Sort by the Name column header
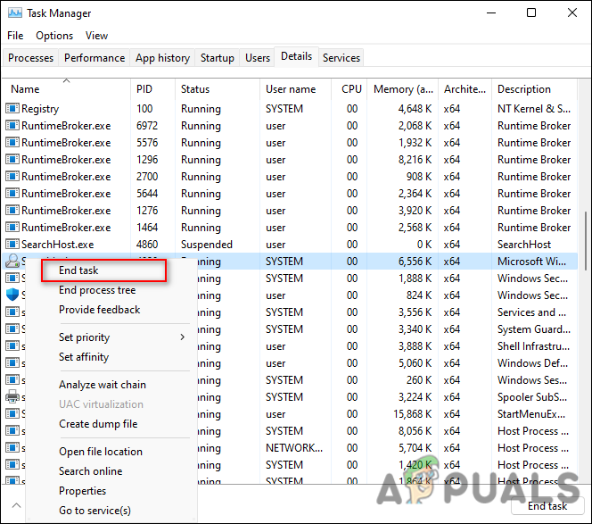592x524 pixels. [67, 89]
